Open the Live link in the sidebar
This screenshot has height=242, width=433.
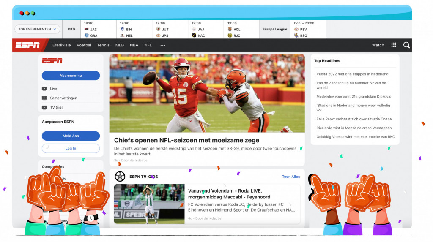(53, 89)
